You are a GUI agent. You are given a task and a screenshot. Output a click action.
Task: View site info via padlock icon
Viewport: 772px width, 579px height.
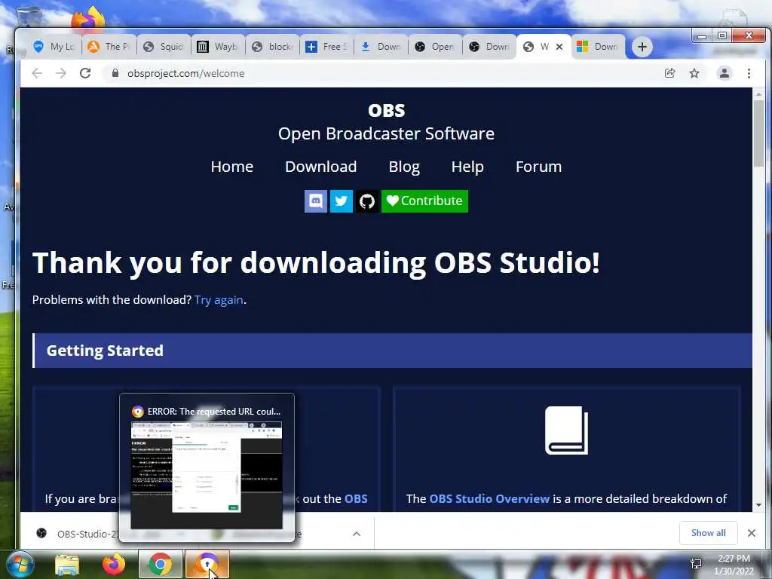click(115, 73)
